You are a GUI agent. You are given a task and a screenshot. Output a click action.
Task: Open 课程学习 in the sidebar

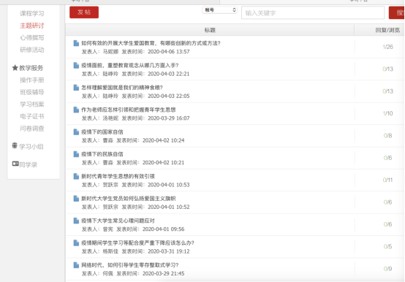[x=32, y=13]
